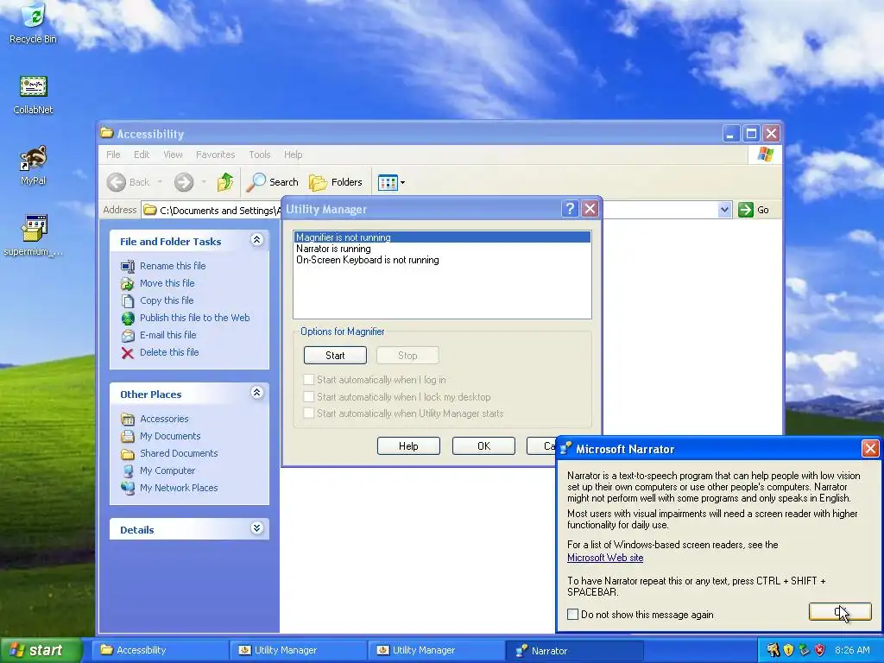The image size is (884, 663).
Task: Select 'Magnifier is not running' list entry
Action: 442,237
